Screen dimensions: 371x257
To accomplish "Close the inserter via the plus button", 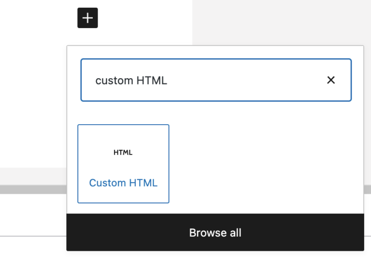I will tap(87, 18).
